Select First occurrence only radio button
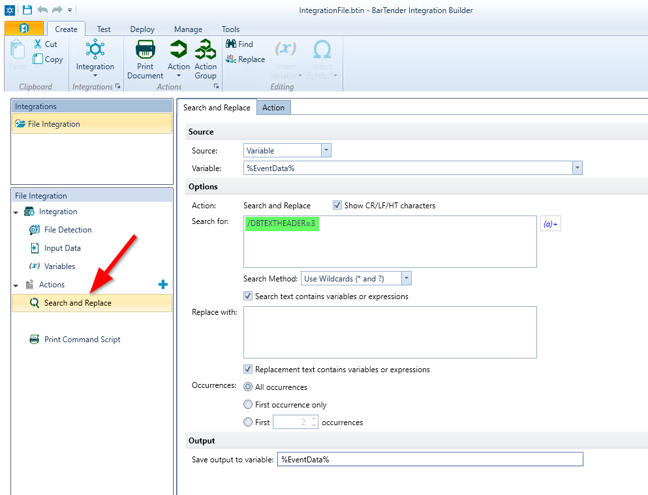Image resolution: width=648 pixels, height=495 pixels. [248, 405]
